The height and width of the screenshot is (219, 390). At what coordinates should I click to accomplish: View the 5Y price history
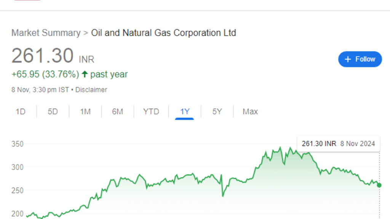coord(217,111)
